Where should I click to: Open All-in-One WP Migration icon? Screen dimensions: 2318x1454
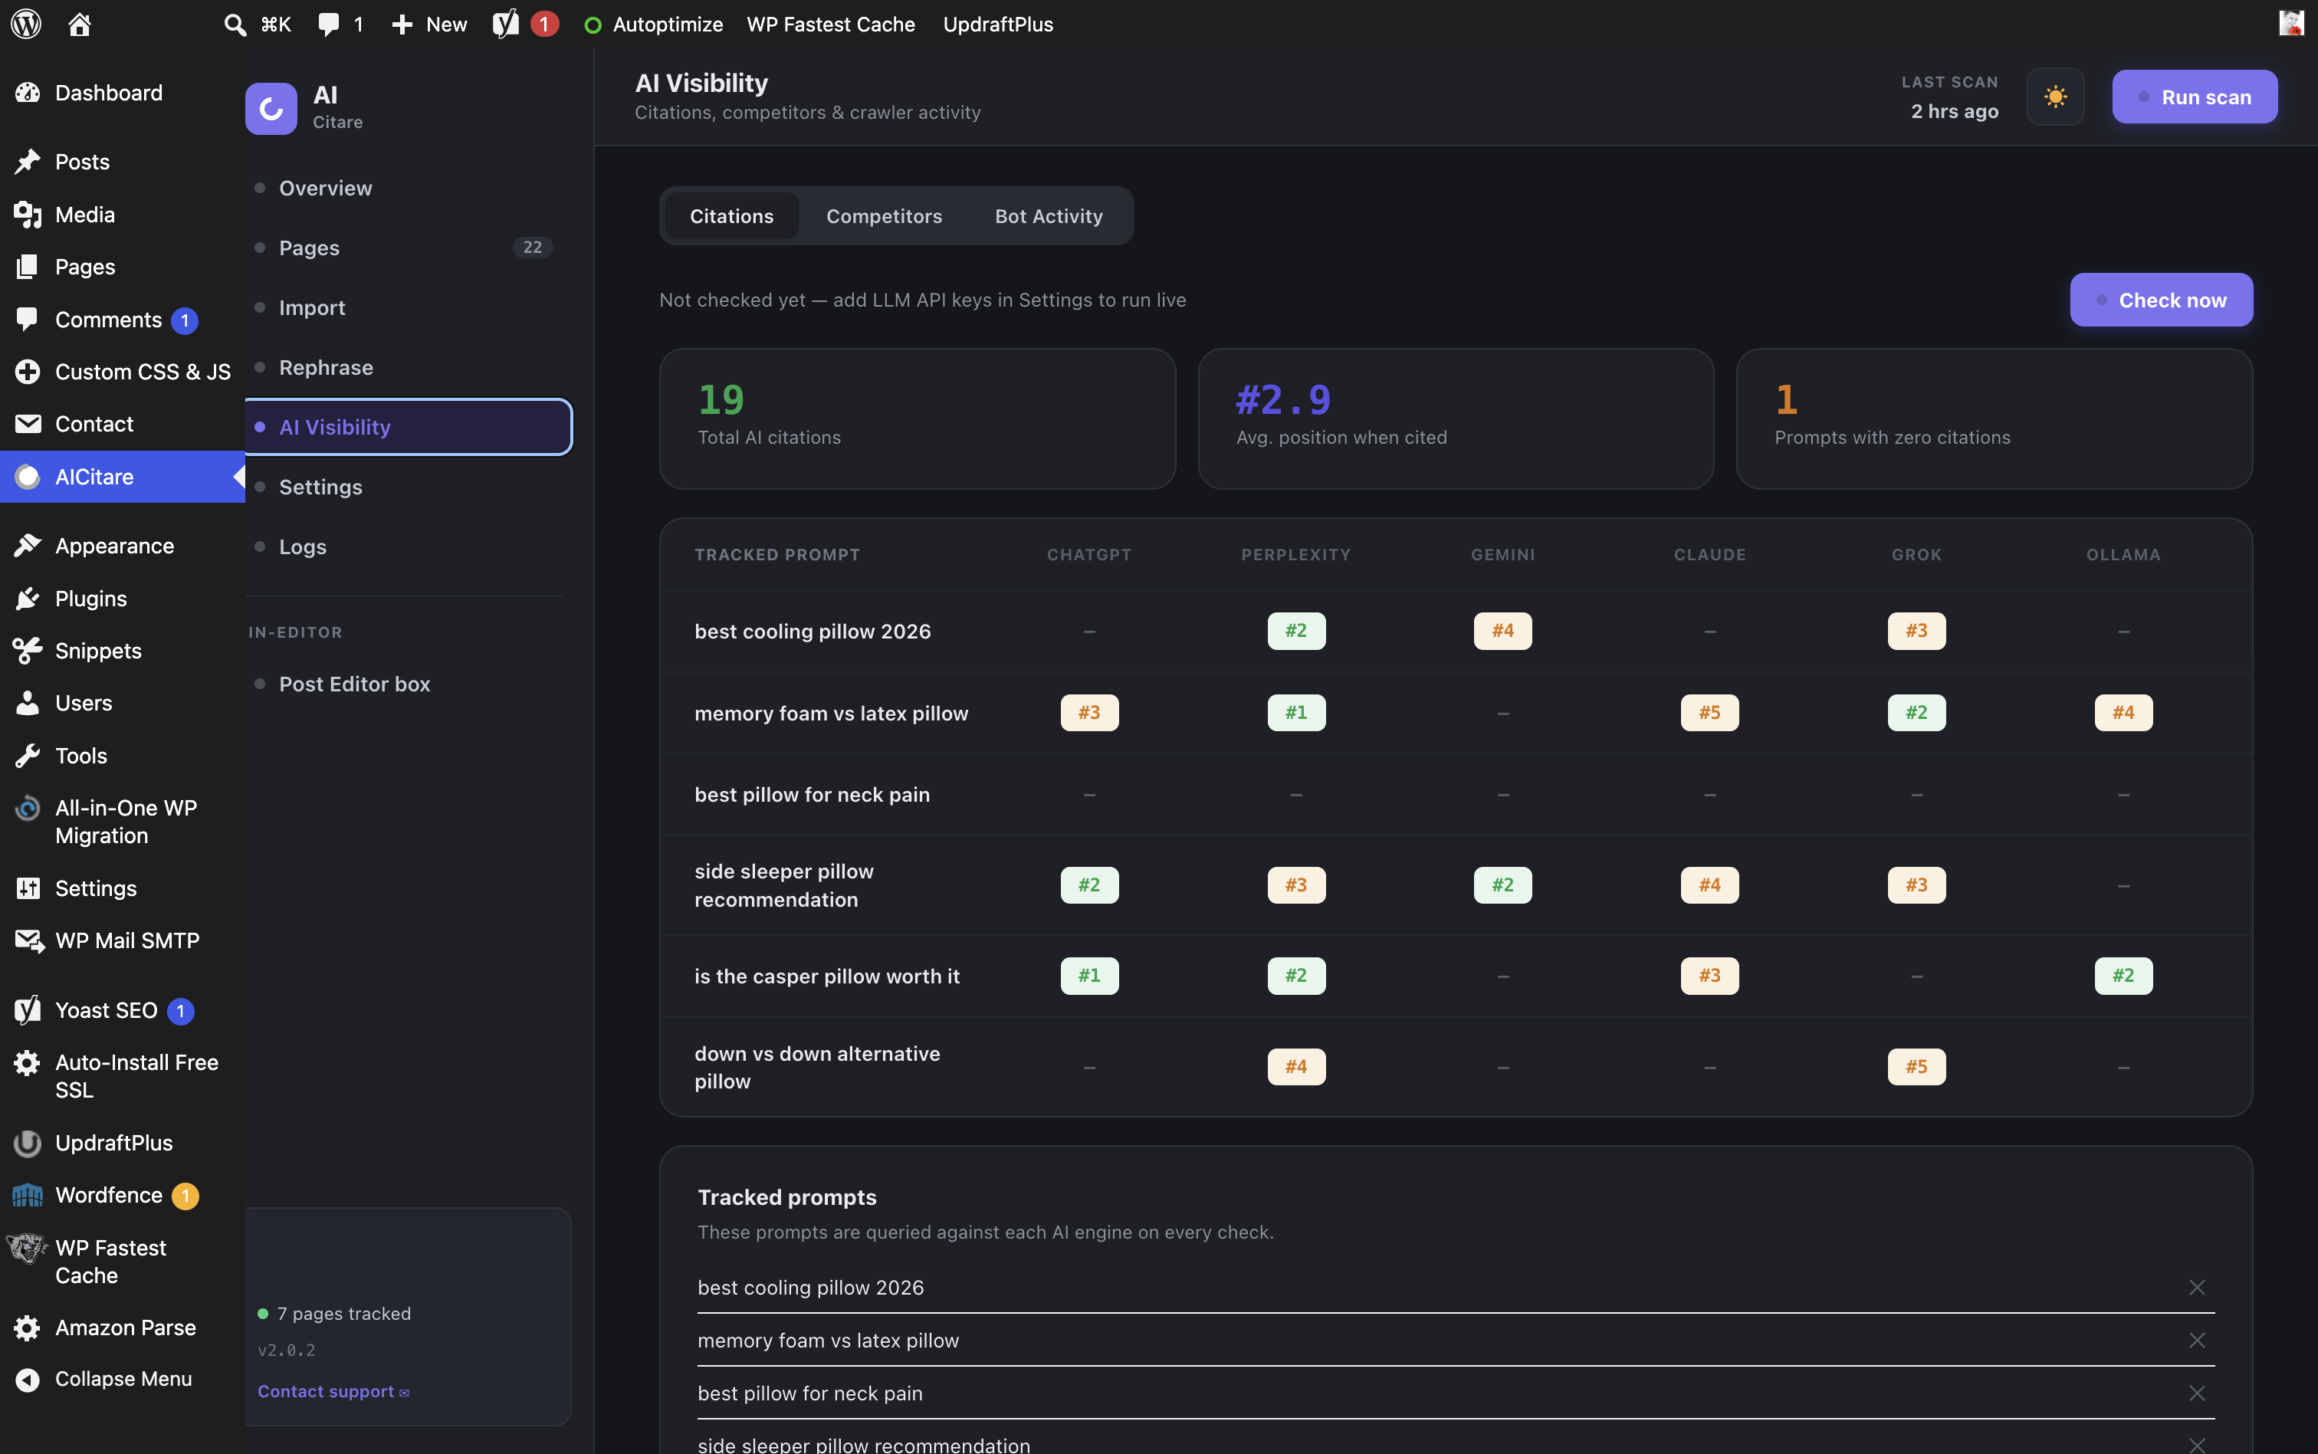tap(28, 809)
